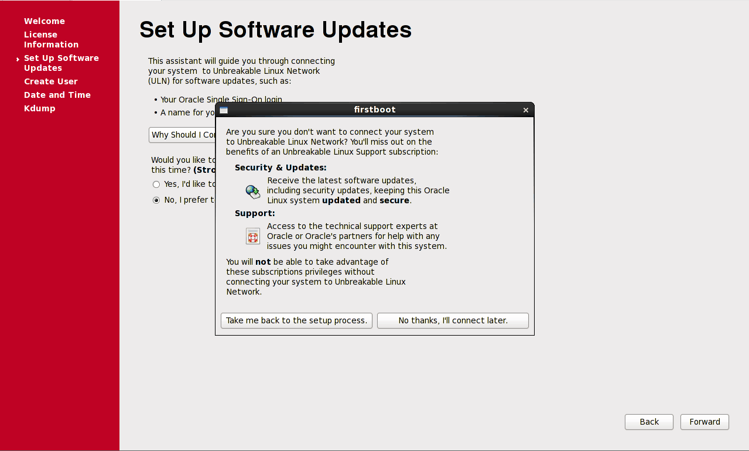Viewport: 749px width, 451px height.
Task: Select Set Up Software Updates in sidebar
Action: (61, 63)
